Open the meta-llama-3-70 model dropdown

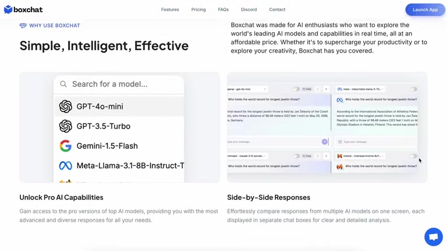pos(360,89)
